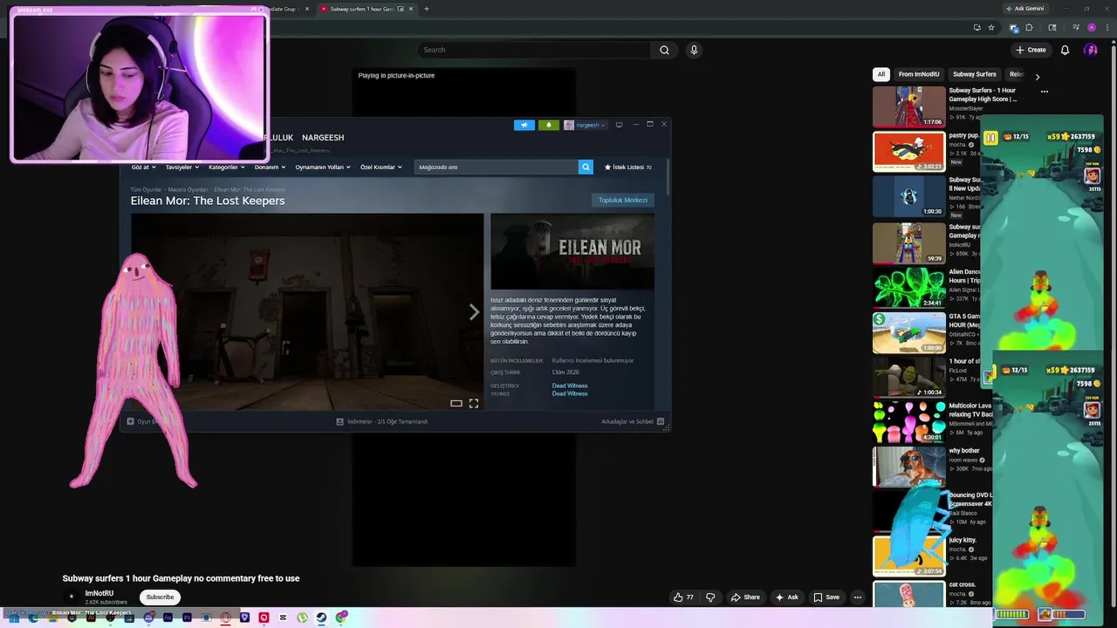Click the Ask button under the video
The height and width of the screenshot is (628, 1117).
coord(786,597)
